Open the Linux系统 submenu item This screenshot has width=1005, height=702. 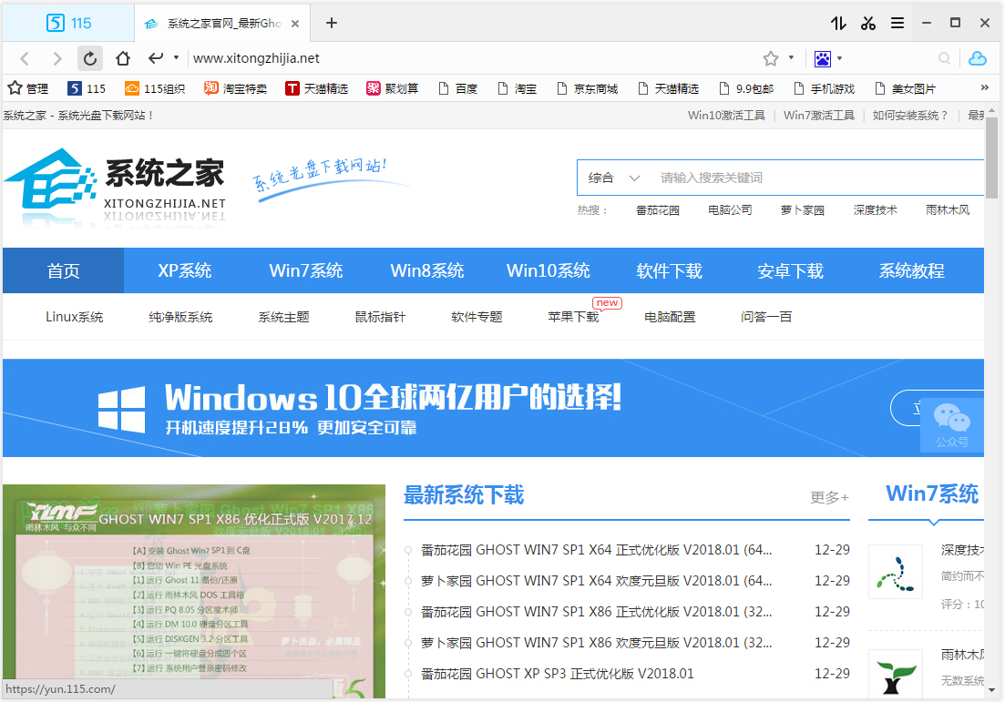75,317
